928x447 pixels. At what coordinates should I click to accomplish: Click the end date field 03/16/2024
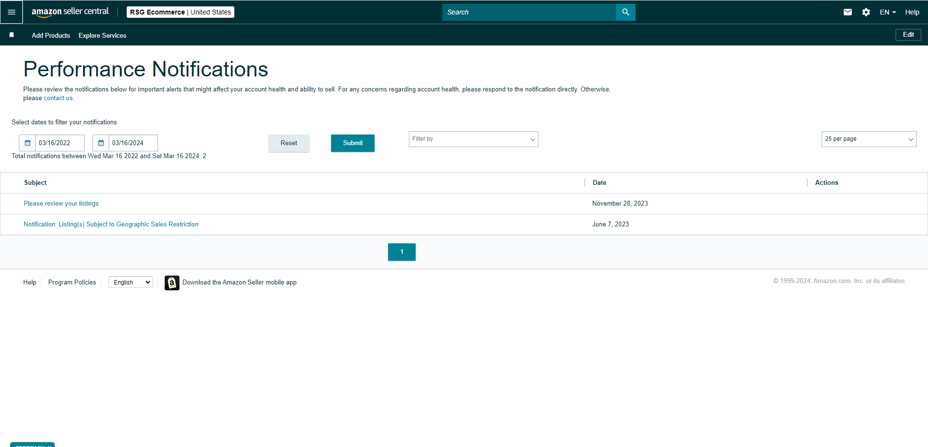[x=133, y=143]
